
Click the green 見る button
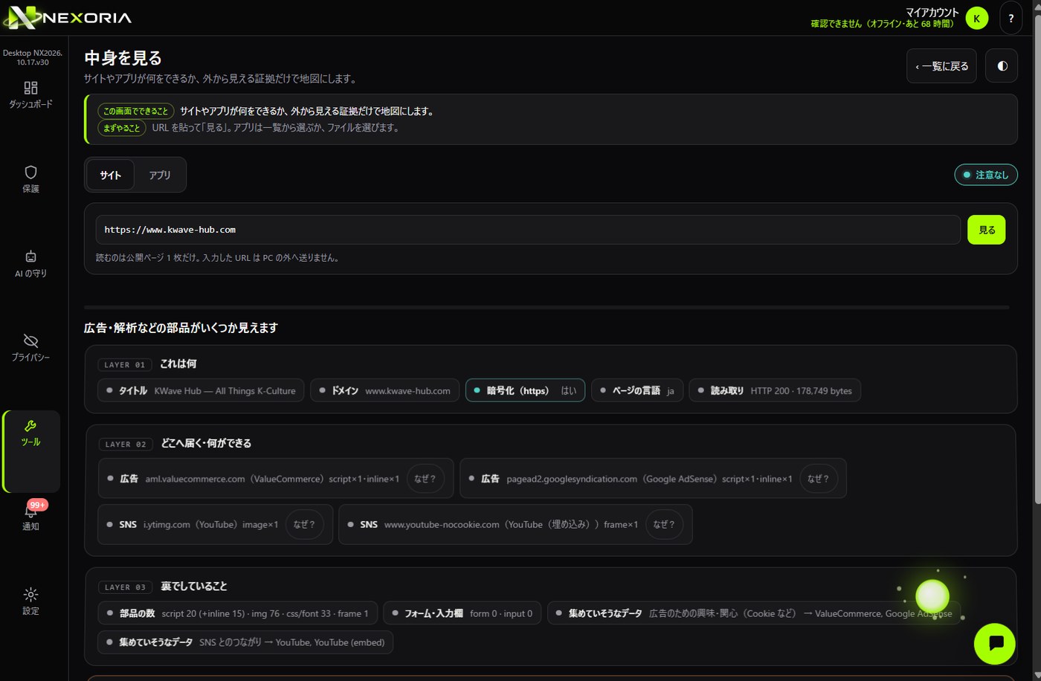pos(986,230)
